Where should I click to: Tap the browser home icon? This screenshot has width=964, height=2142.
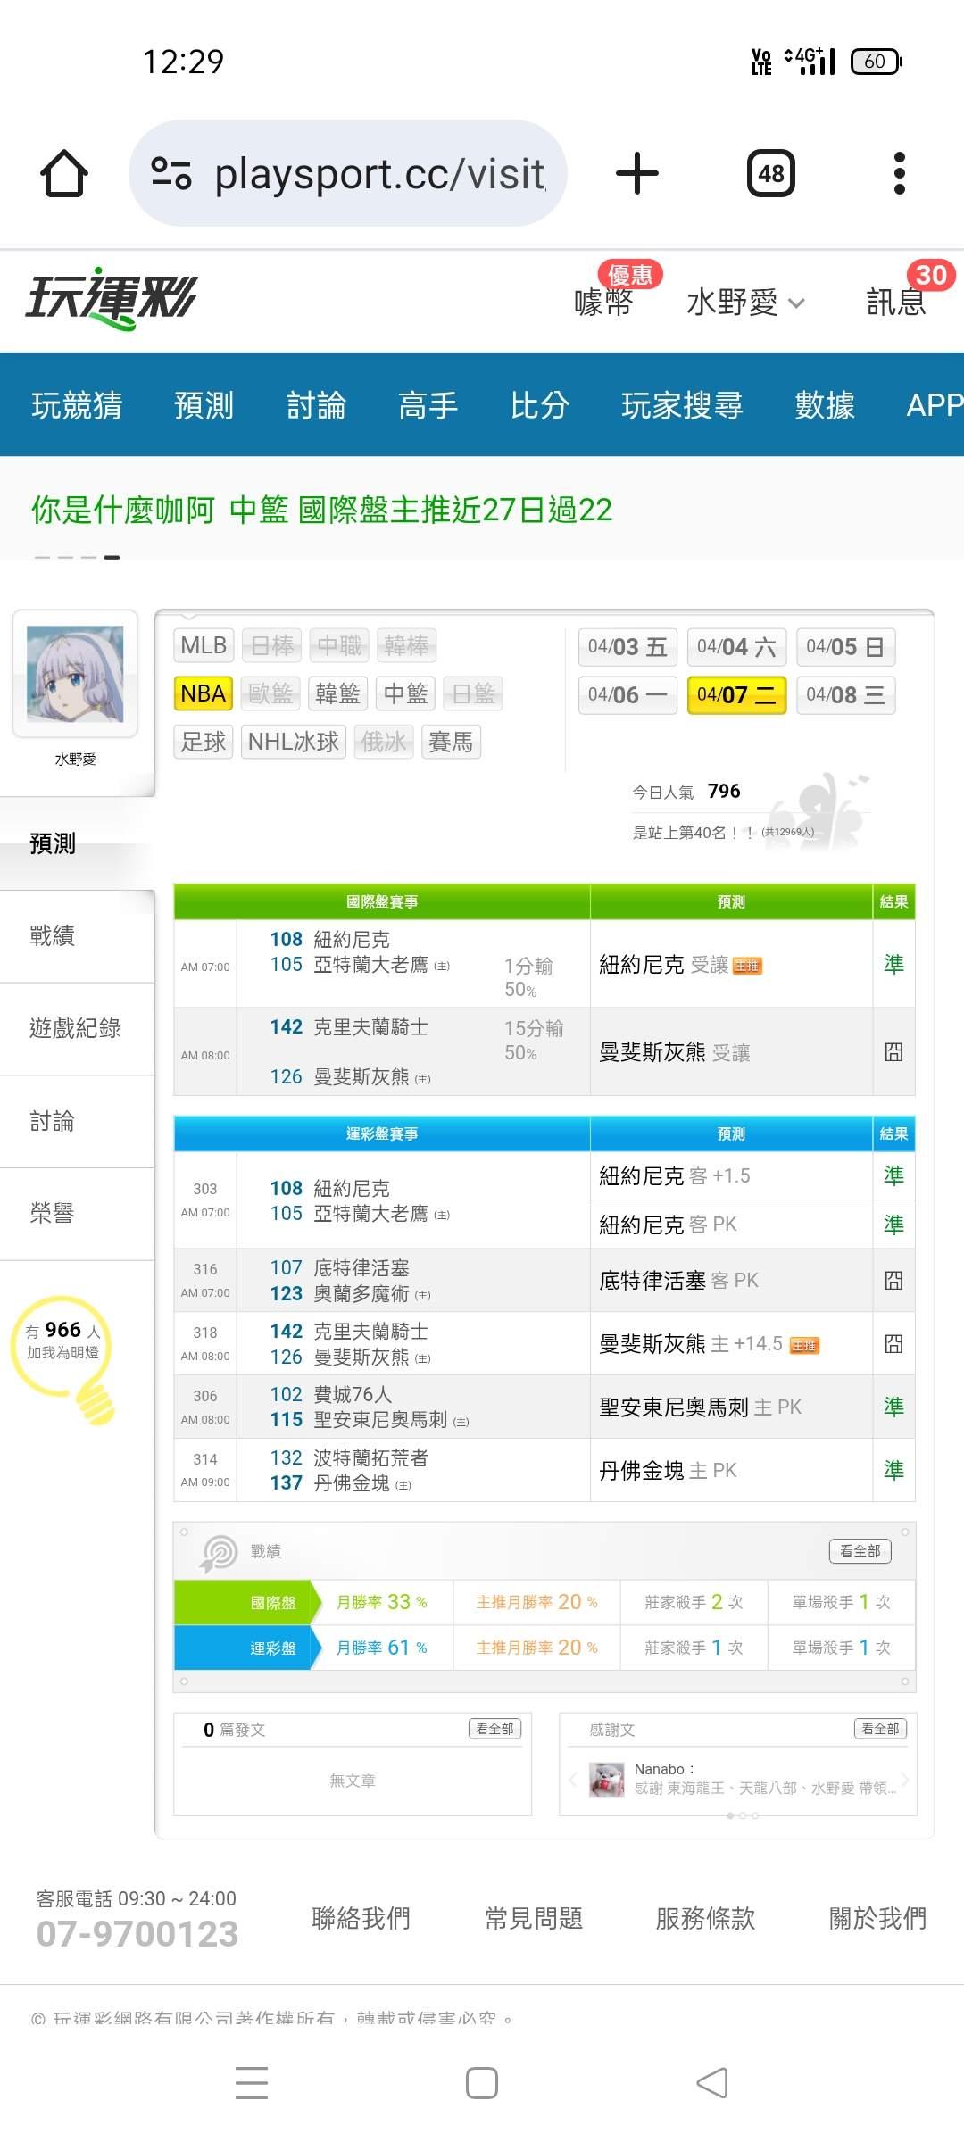(x=64, y=173)
